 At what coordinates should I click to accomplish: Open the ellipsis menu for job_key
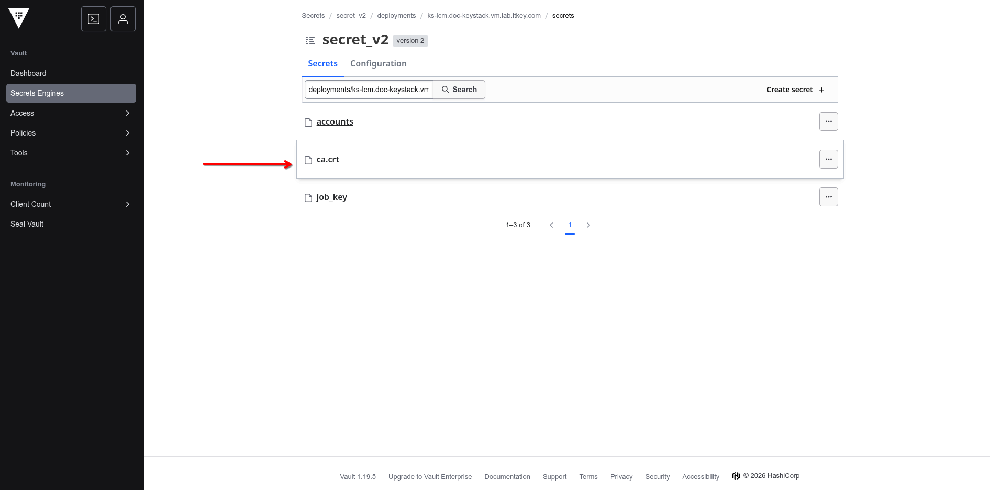[828, 197]
